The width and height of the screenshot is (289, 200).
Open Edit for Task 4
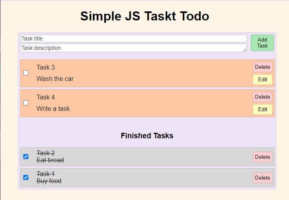(x=263, y=109)
